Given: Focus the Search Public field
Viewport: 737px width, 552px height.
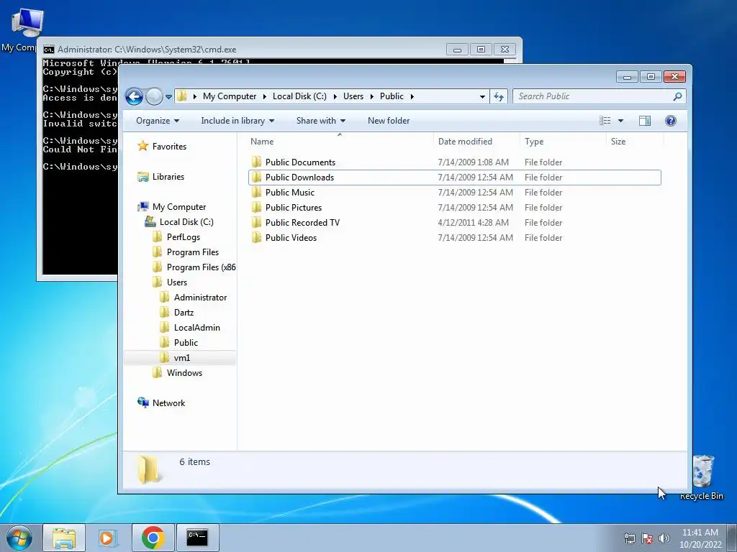Looking at the screenshot, I should [600, 96].
